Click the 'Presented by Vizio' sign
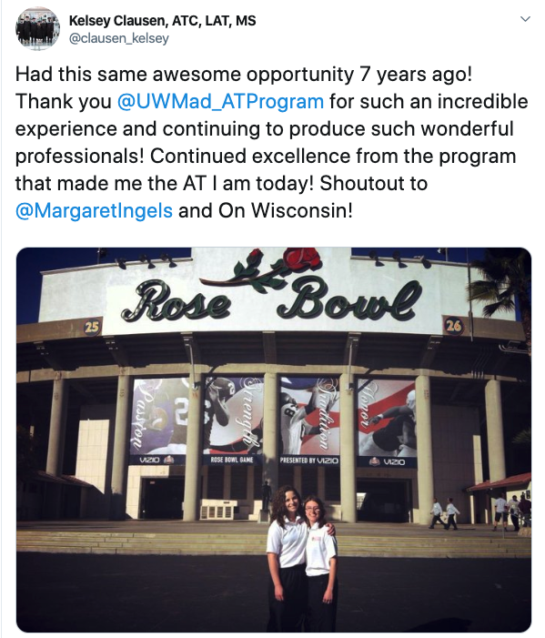Image resolution: width=545 pixels, height=638 pixels. 308,460
